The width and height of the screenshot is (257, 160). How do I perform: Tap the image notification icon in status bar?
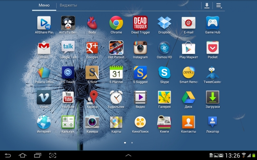(x=216, y=155)
